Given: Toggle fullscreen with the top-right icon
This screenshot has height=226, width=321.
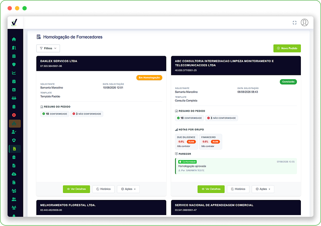Looking at the screenshot, I should click(295, 23).
